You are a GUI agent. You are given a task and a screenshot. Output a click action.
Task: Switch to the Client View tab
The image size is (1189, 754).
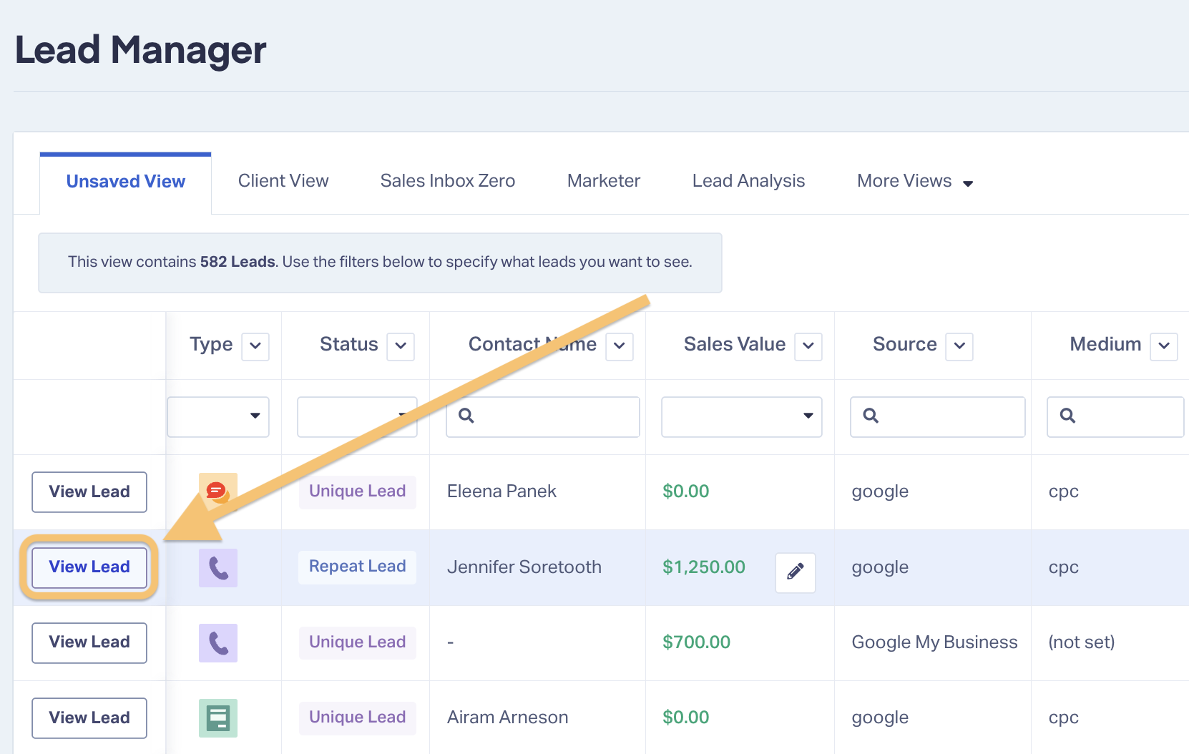(x=283, y=181)
